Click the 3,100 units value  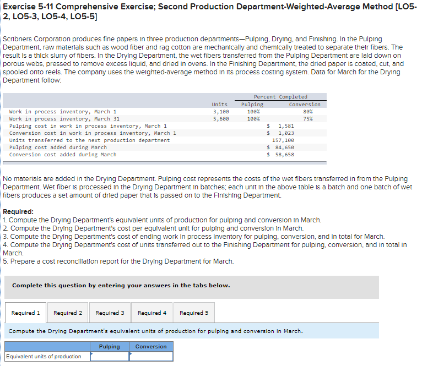pos(221,112)
